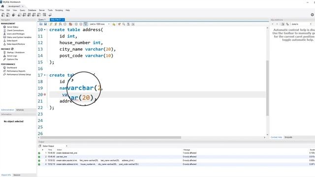The image size is (315, 177).
Task: Execute the whole script lightning icon
Action: (x=51, y=24)
